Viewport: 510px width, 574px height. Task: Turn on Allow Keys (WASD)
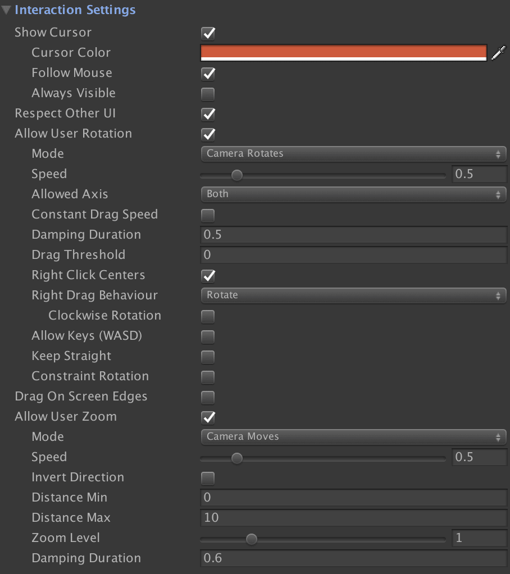(x=208, y=336)
